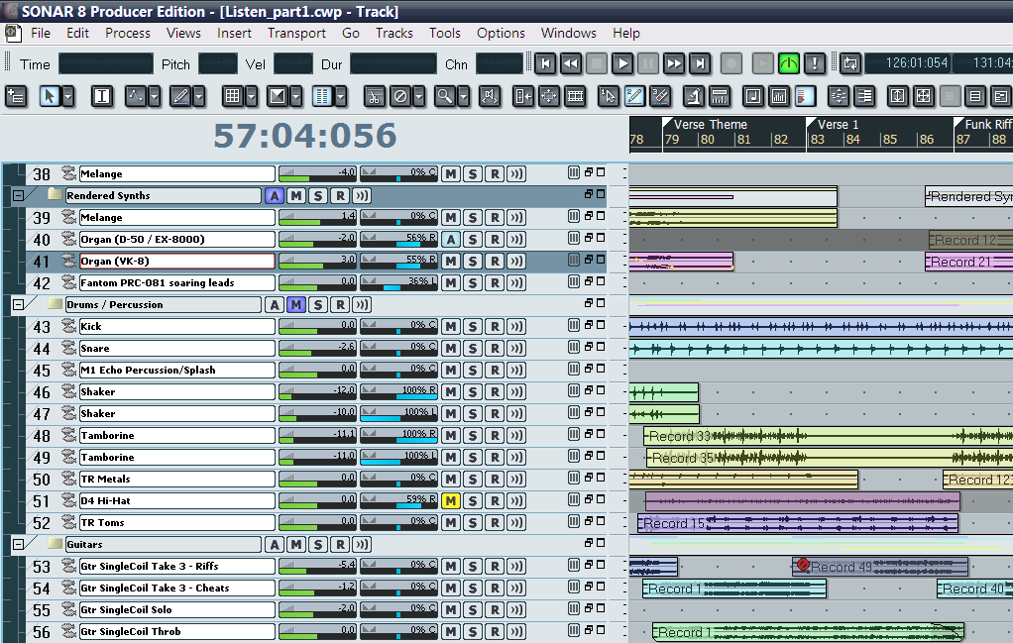Screen dimensions: 1013x643
Task: Open the Transport menu
Action: click(296, 33)
